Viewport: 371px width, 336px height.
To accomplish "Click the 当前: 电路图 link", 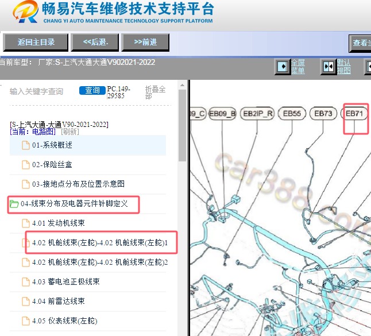I will (x=33, y=132).
